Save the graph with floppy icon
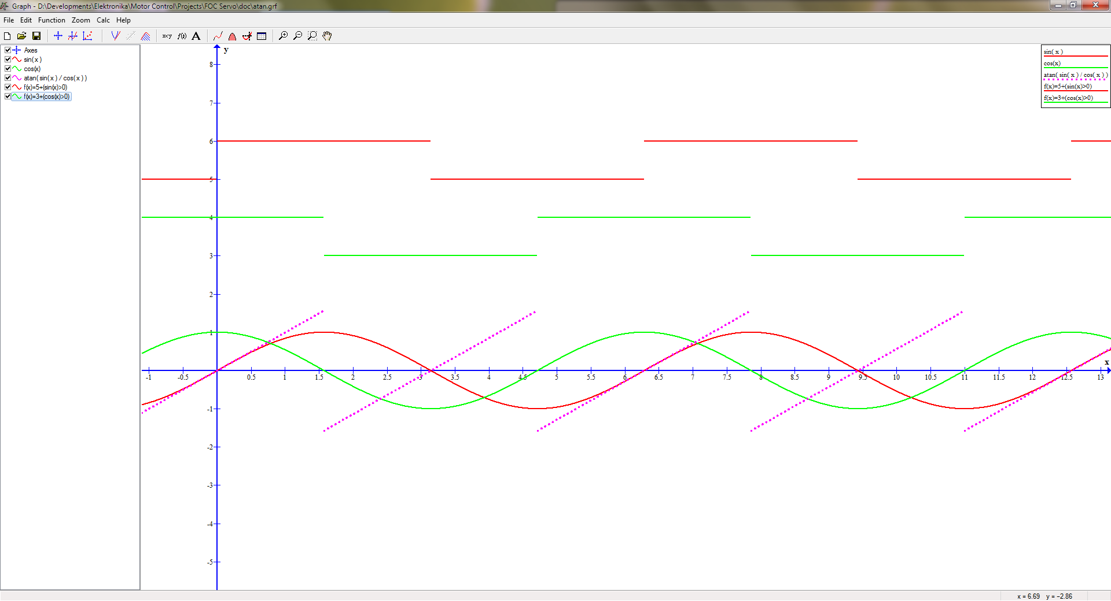The width and height of the screenshot is (1111, 601). pos(36,36)
